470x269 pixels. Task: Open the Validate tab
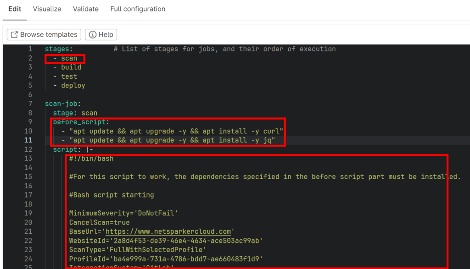(x=85, y=9)
